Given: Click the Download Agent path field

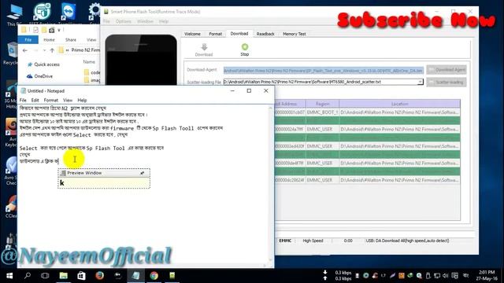Looking at the screenshot, I should [x=324, y=70].
